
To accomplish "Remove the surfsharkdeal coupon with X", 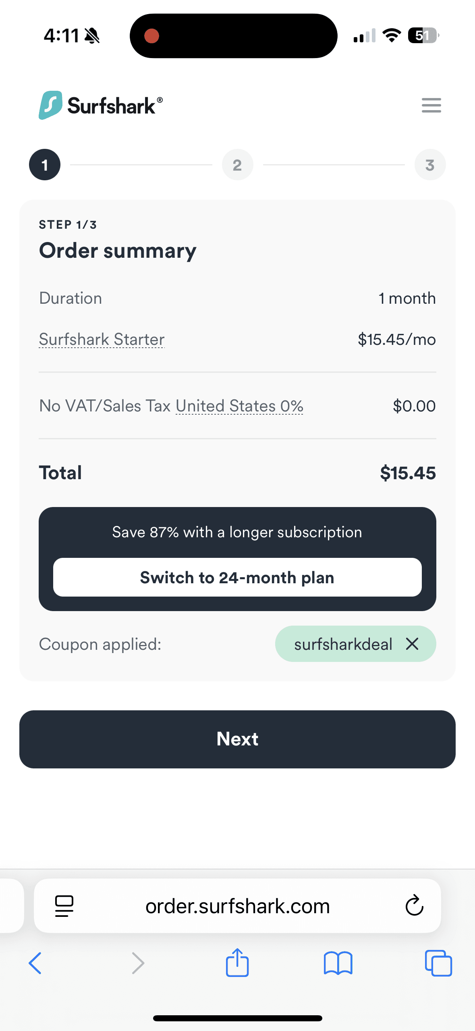I will [x=412, y=644].
